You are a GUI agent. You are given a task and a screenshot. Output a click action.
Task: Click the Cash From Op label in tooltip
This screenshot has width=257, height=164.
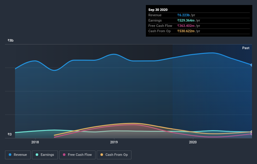coord(159,31)
